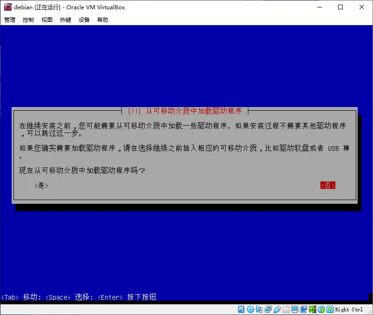Click the green CPU virtualization status icon
This screenshot has height=315, width=373.
click(x=313, y=309)
